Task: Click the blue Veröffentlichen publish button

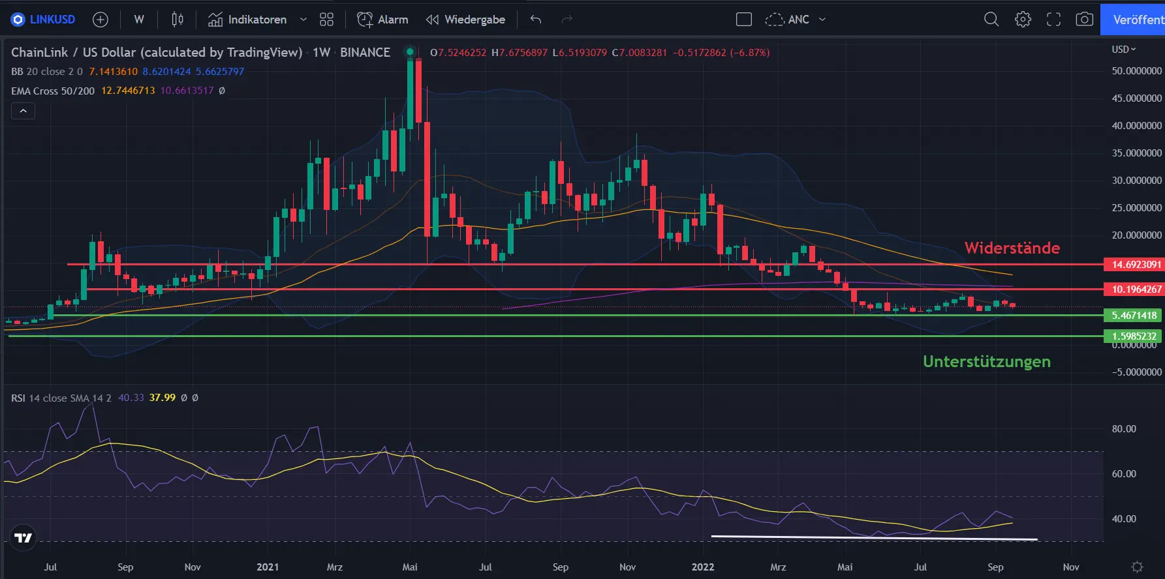Action: click(x=1133, y=20)
